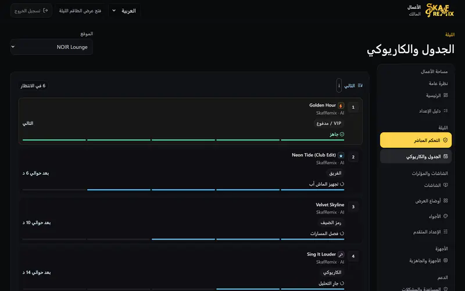This screenshot has height=291, width=465.
Task: Click the مساحة الأعمال sidebar heading
Action: [x=434, y=72]
